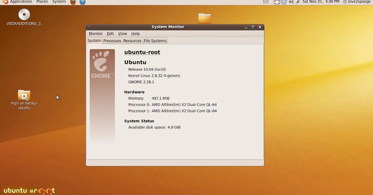Click the Ubuntu logo in the top panel
This screenshot has width=373, height=195.
(x=5, y=2)
